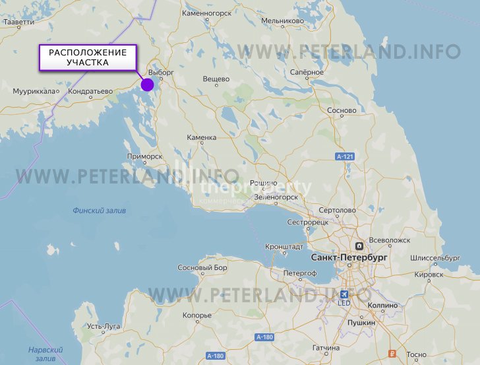Select the Выборг city label

pos(161,73)
